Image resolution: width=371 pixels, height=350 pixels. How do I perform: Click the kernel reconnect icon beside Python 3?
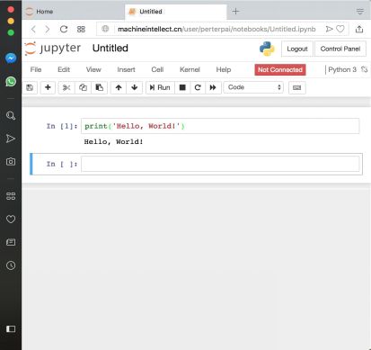pyautogui.click(x=364, y=69)
